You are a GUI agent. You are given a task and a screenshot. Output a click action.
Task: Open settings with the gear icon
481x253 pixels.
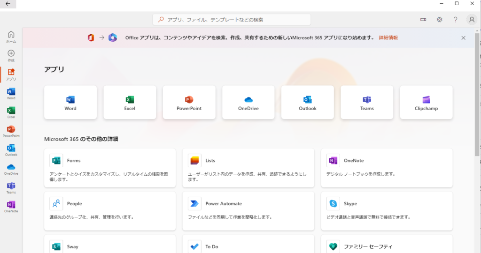coord(440,20)
